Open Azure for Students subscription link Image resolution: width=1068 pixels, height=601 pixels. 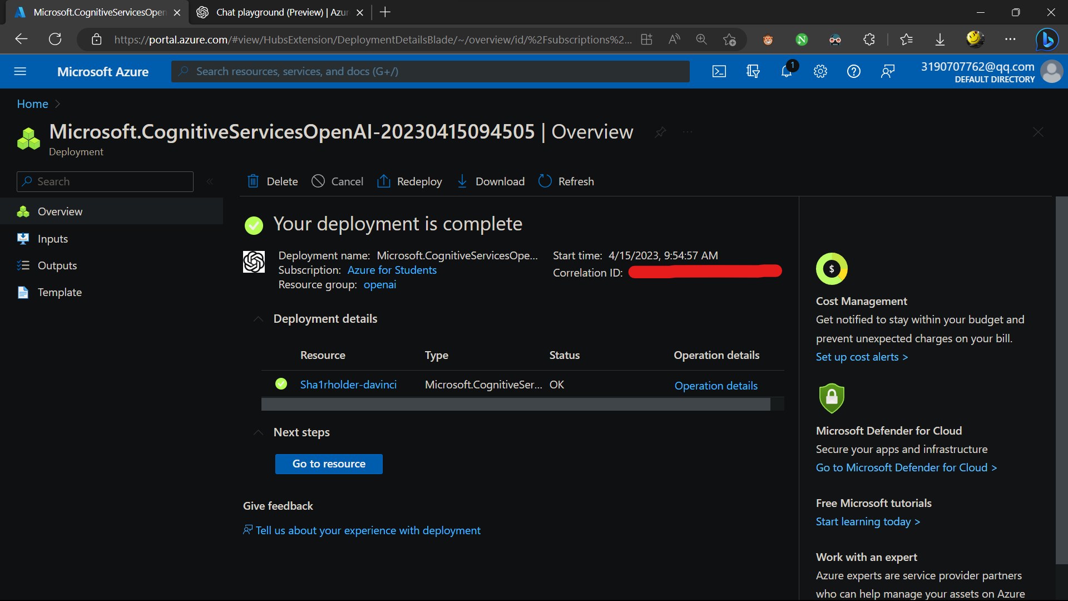(x=391, y=269)
